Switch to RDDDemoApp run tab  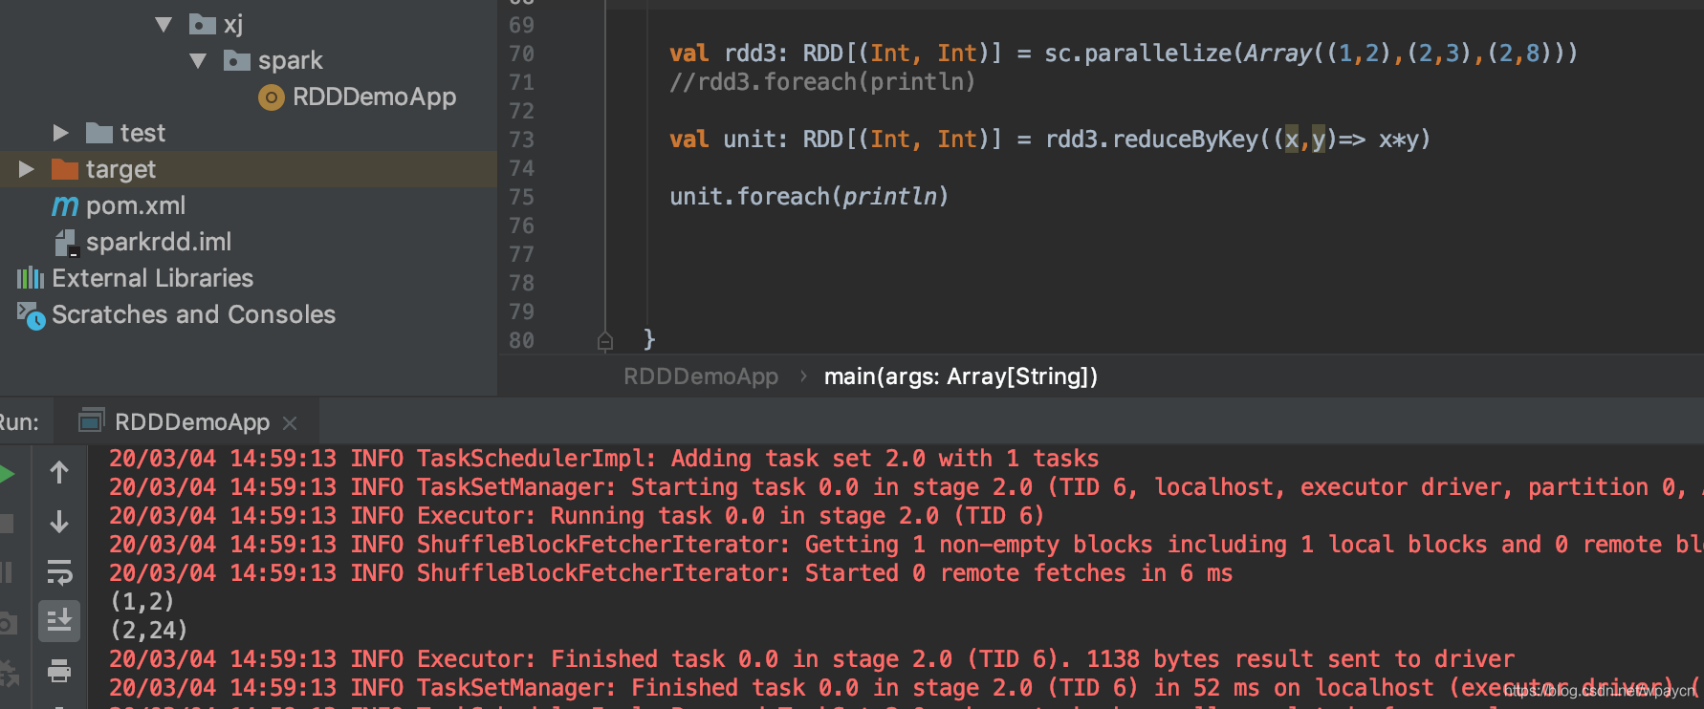click(x=191, y=422)
